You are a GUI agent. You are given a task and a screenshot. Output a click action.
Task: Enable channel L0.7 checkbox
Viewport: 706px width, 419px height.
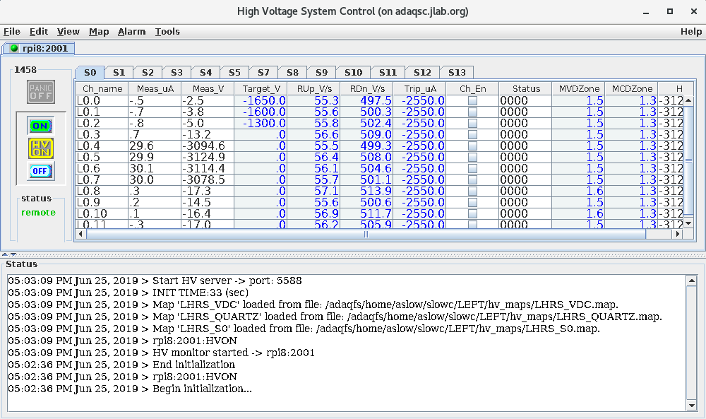pyautogui.click(x=472, y=179)
